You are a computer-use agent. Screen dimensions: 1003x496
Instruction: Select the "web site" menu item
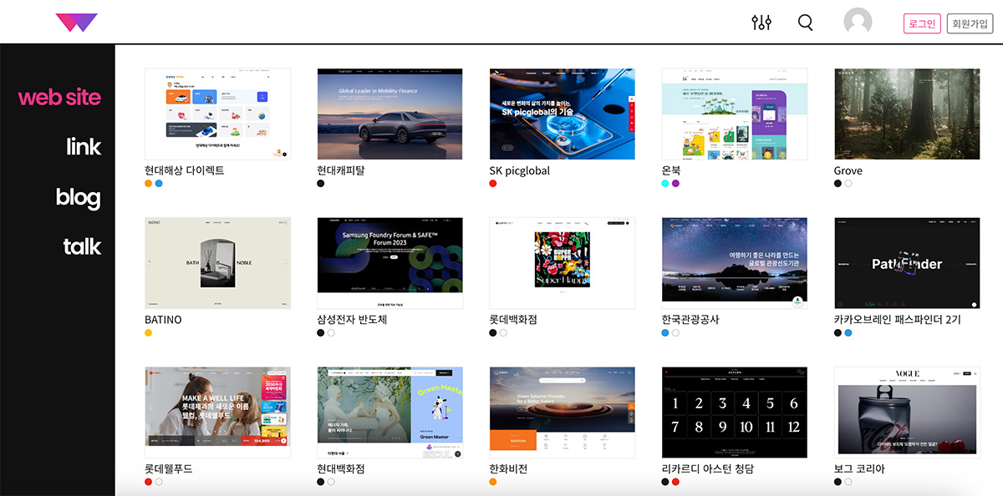[x=59, y=97]
